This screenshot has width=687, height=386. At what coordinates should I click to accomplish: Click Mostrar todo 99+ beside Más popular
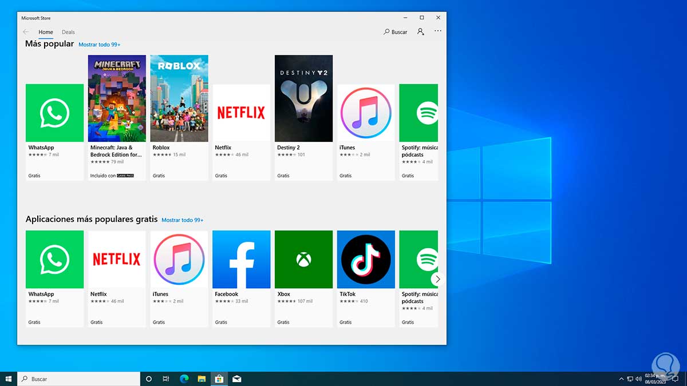pos(100,45)
